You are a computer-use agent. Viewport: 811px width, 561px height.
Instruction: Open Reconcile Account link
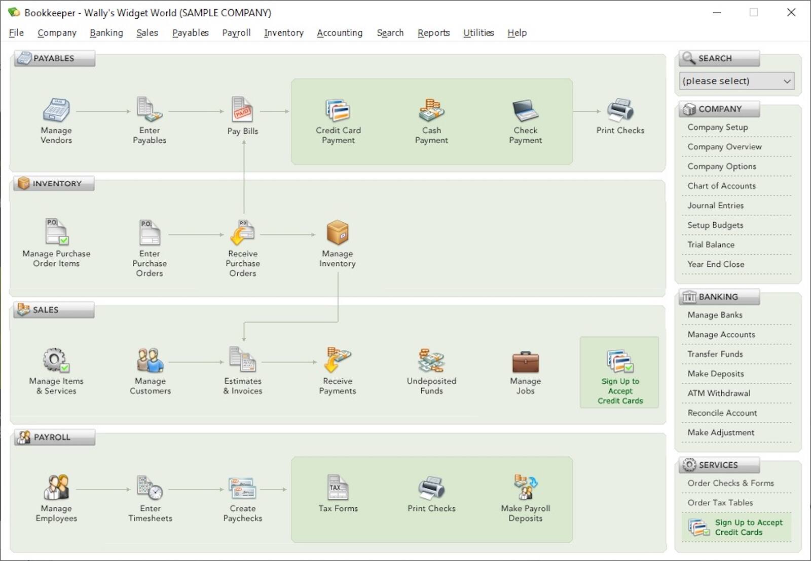722,413
